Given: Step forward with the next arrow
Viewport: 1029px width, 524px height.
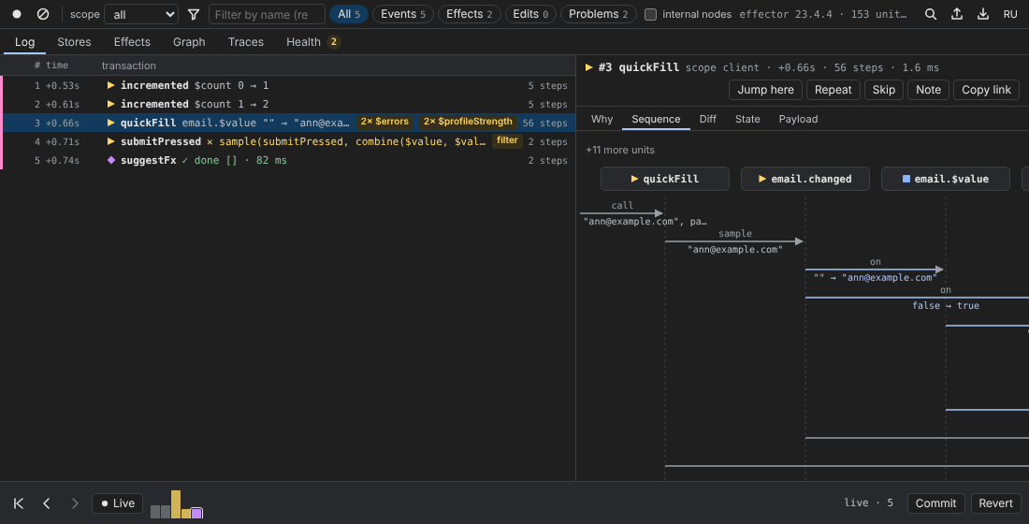Looking at the screenshot, I should pos(75,503).
